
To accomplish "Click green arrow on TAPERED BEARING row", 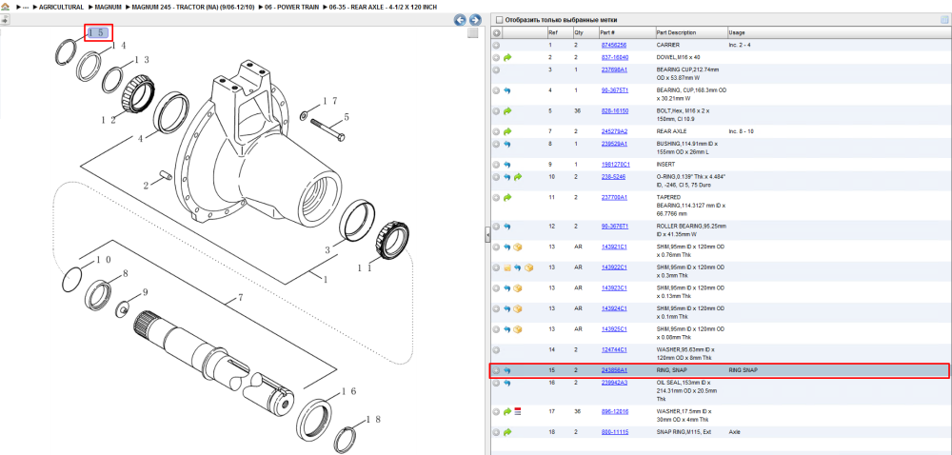I will tap(507, 197).
